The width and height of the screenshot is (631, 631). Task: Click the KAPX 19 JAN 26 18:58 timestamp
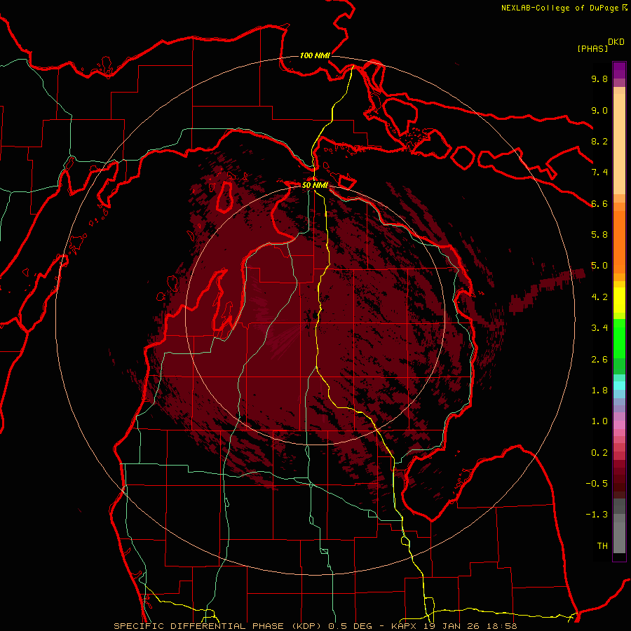point(454,626)
